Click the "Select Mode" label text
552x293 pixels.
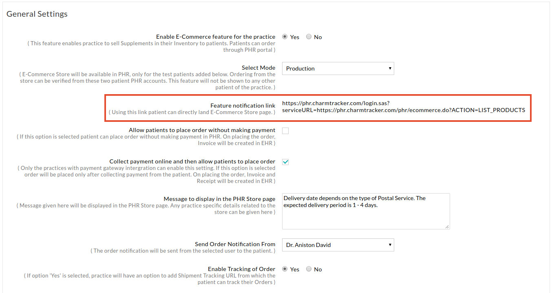pyautogui.click(x=258, y=67)
